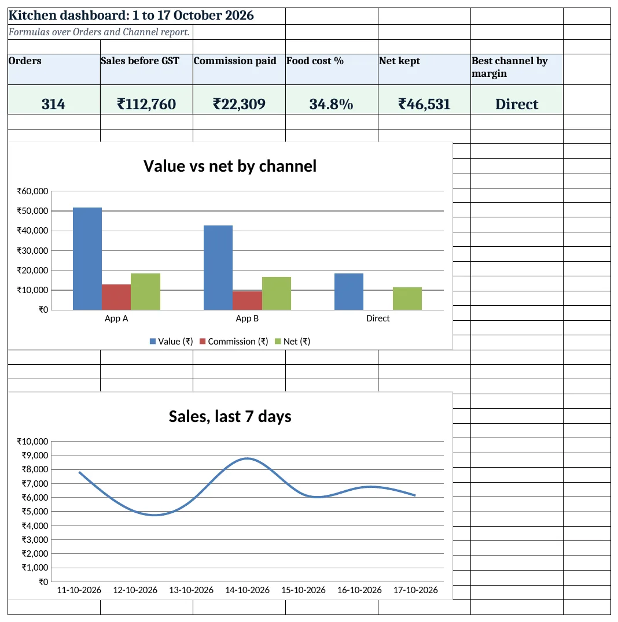Screen dimensions: 618x622
Task: Select the '₹8,000' label on line chart axis
Action: 35,469
